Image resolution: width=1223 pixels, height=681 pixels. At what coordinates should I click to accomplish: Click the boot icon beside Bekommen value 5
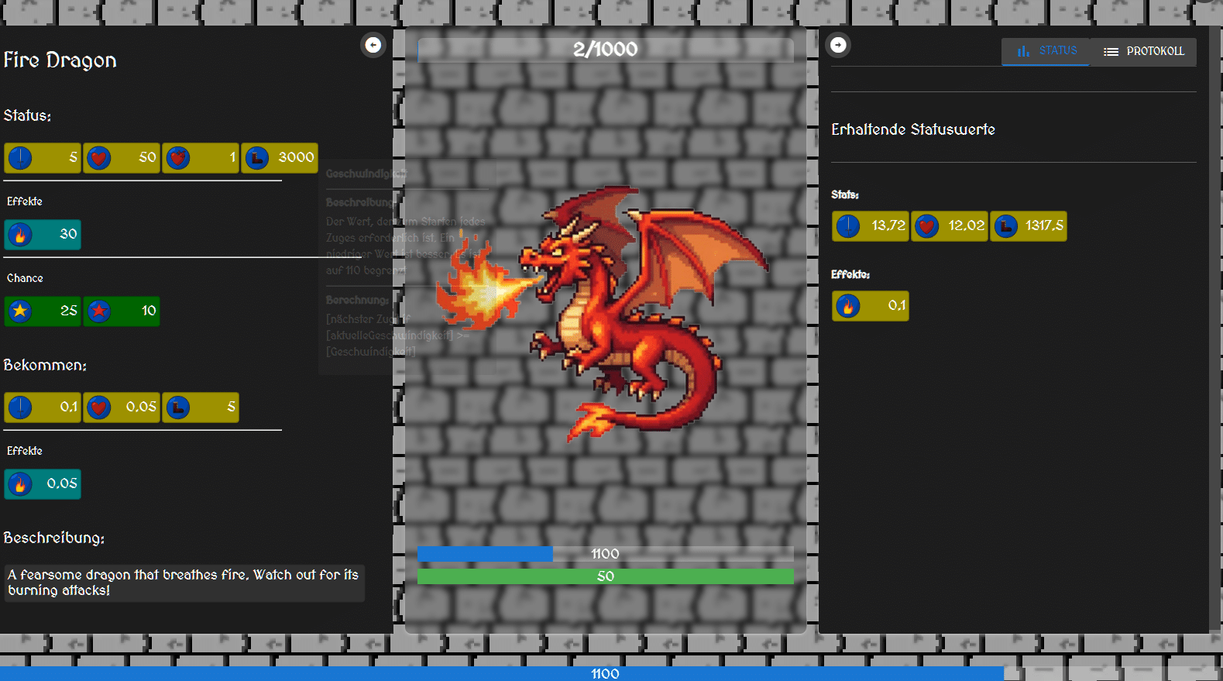click(x=178, y=408)
